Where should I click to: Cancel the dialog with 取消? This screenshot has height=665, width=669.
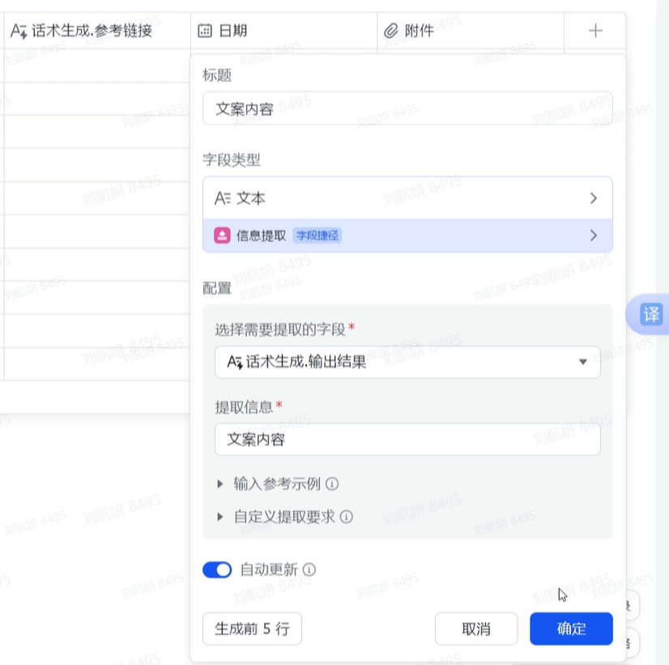click(476, 629)
